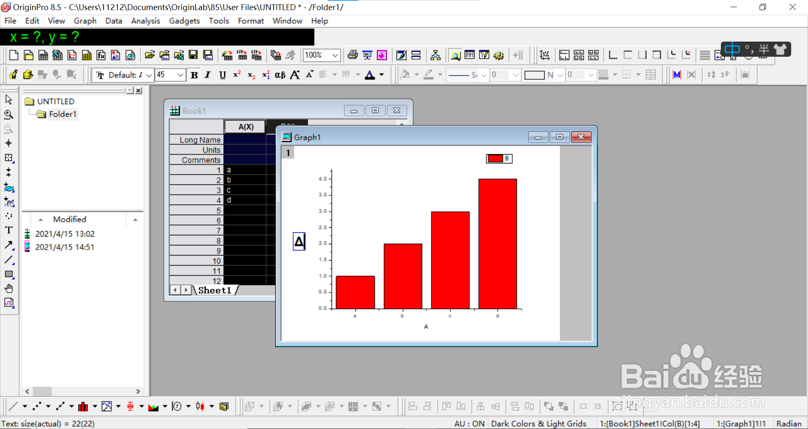Screen dimensions: 808x429
Task: Click the Increase Font size icon
Action: pos(295,75)
